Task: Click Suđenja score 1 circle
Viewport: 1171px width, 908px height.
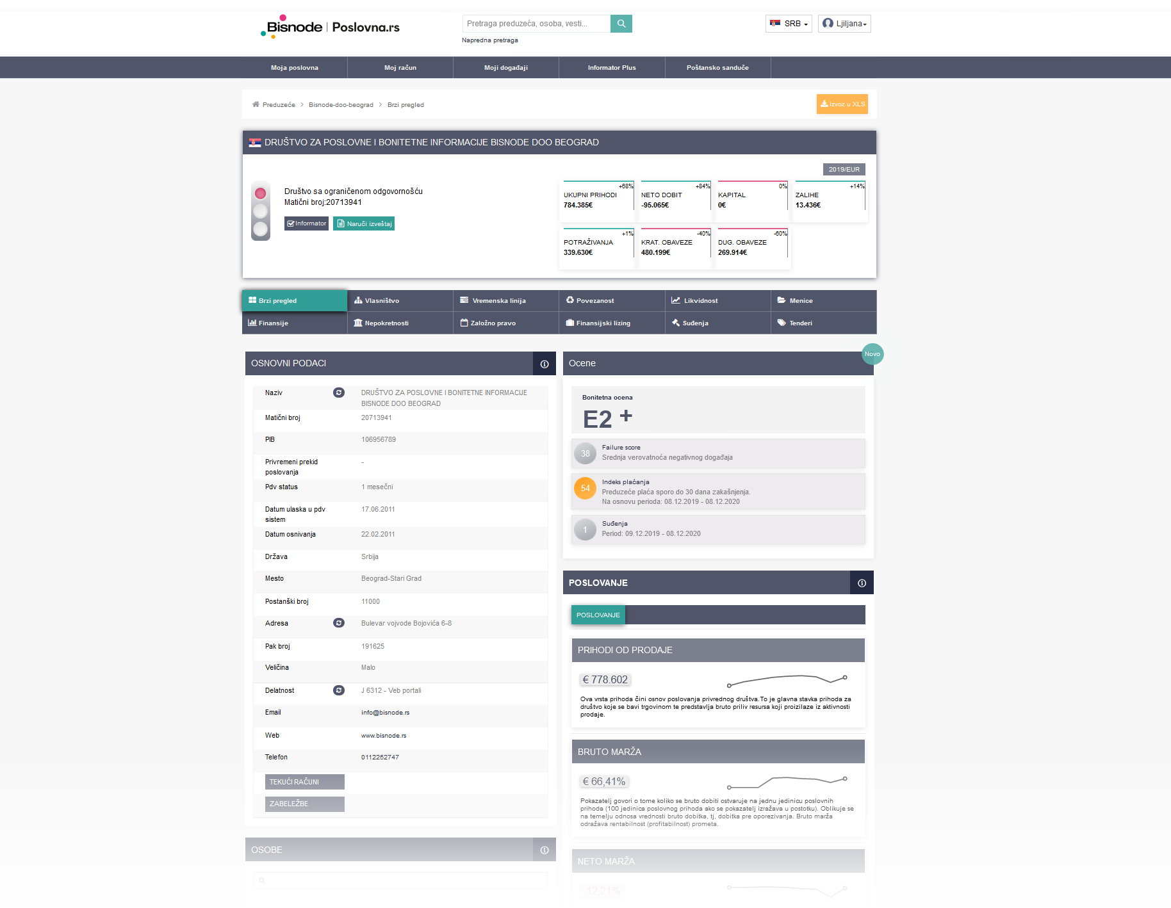Action: [x=585, y=530]
